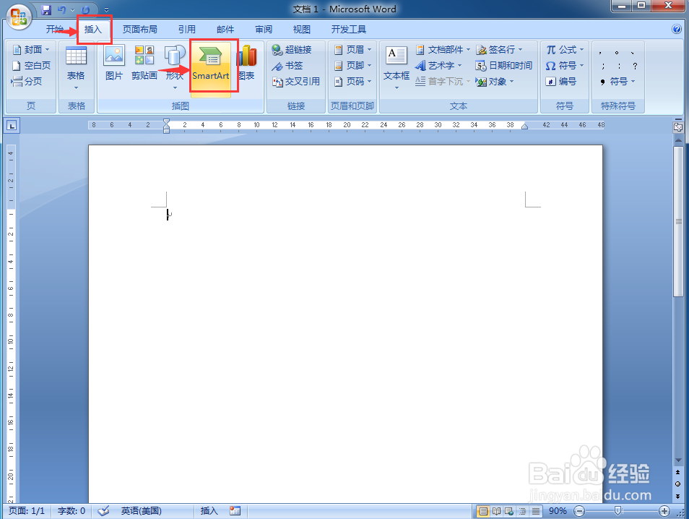Image resolution: width=689 pixels, height=519 pixels.
Task: Open 剪贴画 clip art pane
Action: pos(144,64)
